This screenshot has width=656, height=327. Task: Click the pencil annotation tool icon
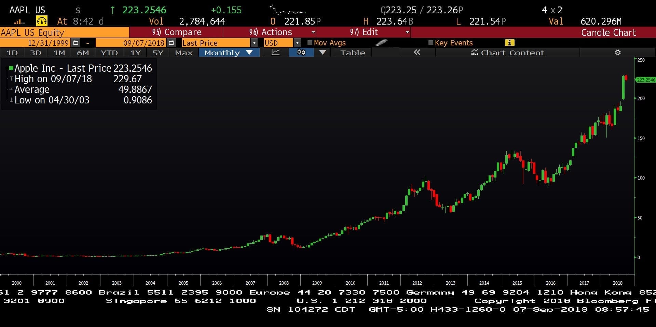pos(382,43)
